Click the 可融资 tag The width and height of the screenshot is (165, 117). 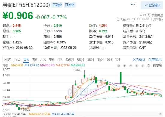[57, 5]
